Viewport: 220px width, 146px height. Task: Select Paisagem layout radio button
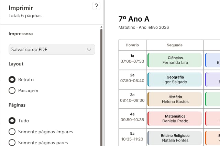(x=12, y=90)
